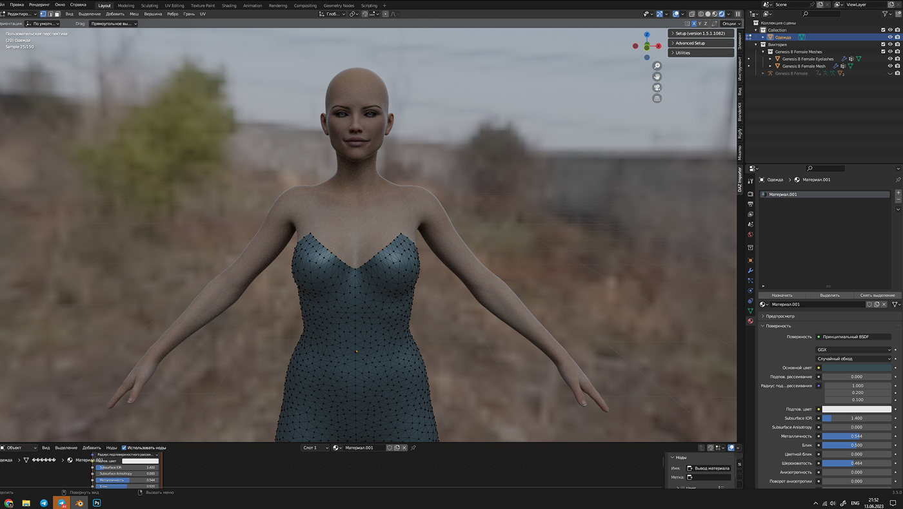This screenshot has height=509, width=903.
Task: Click the zoom view icon in viewport
Action: 657,66
